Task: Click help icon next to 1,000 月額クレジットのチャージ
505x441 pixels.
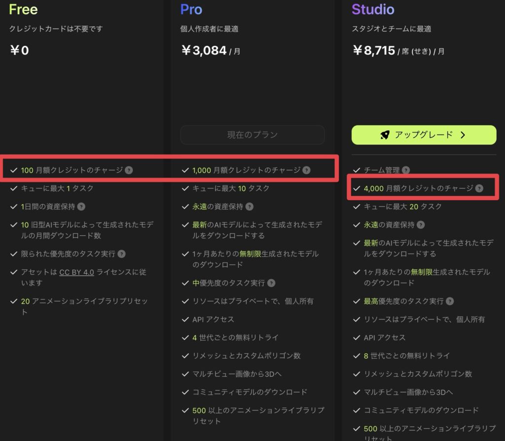Action: pos(307,170)
